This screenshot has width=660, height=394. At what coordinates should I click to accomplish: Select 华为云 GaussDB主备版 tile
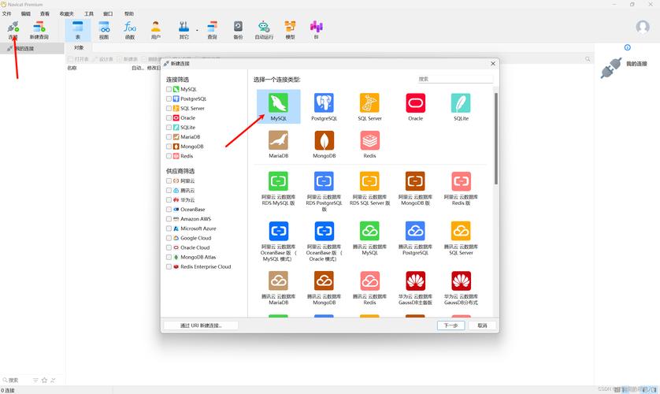pyautogui.click(x=415, y=288)
